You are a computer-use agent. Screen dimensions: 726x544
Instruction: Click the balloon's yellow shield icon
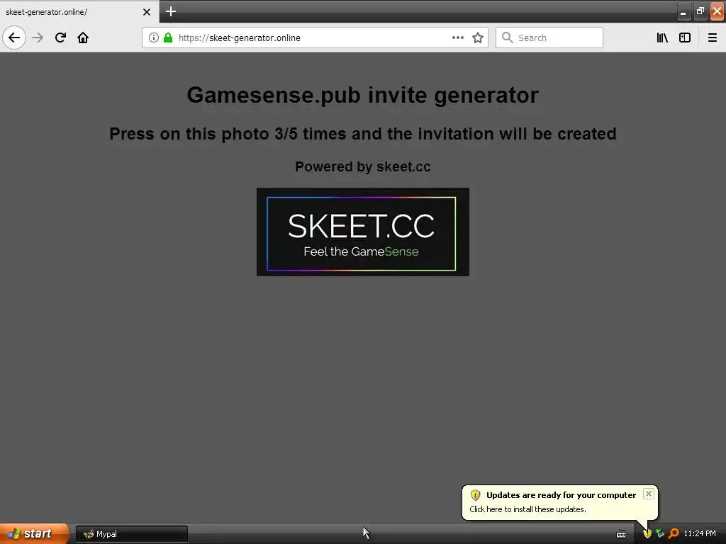[475, 495]
